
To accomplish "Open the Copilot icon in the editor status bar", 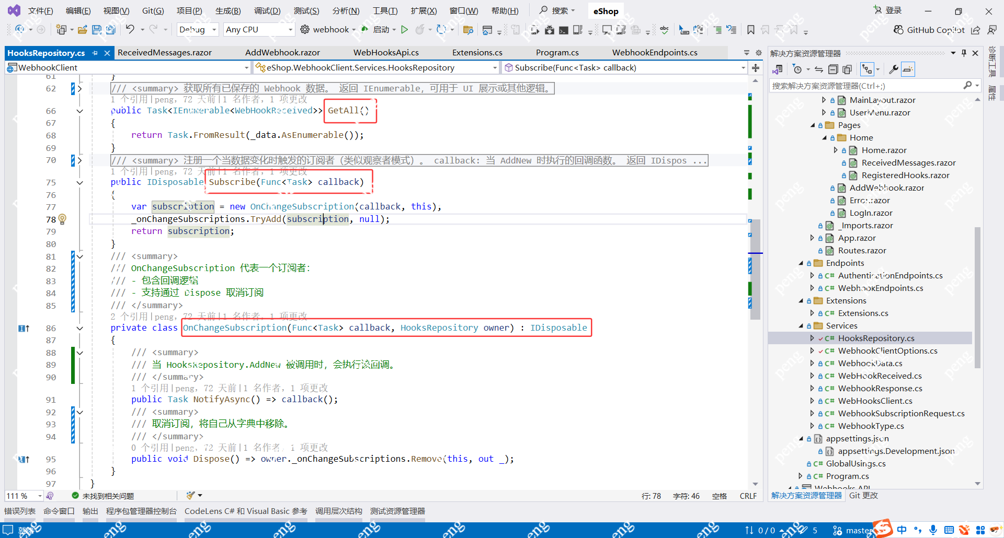I will point(50,496).
